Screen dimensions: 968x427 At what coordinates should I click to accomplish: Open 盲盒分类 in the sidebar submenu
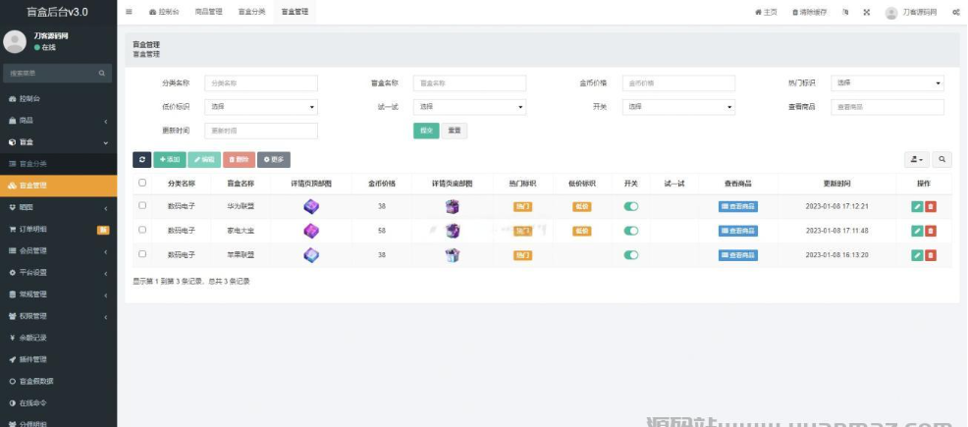pyautogui.click(x=59, y=164)
